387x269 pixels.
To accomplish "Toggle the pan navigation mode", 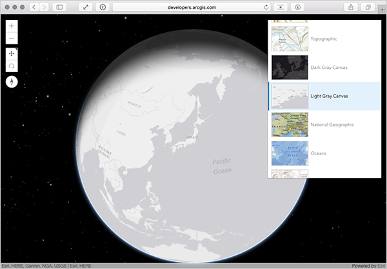I will [x=12, y=54].
